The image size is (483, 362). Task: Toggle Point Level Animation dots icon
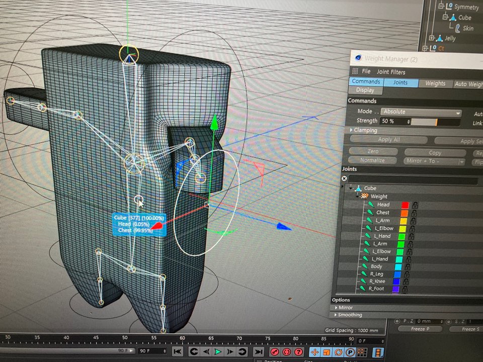(x=362, y=352)
